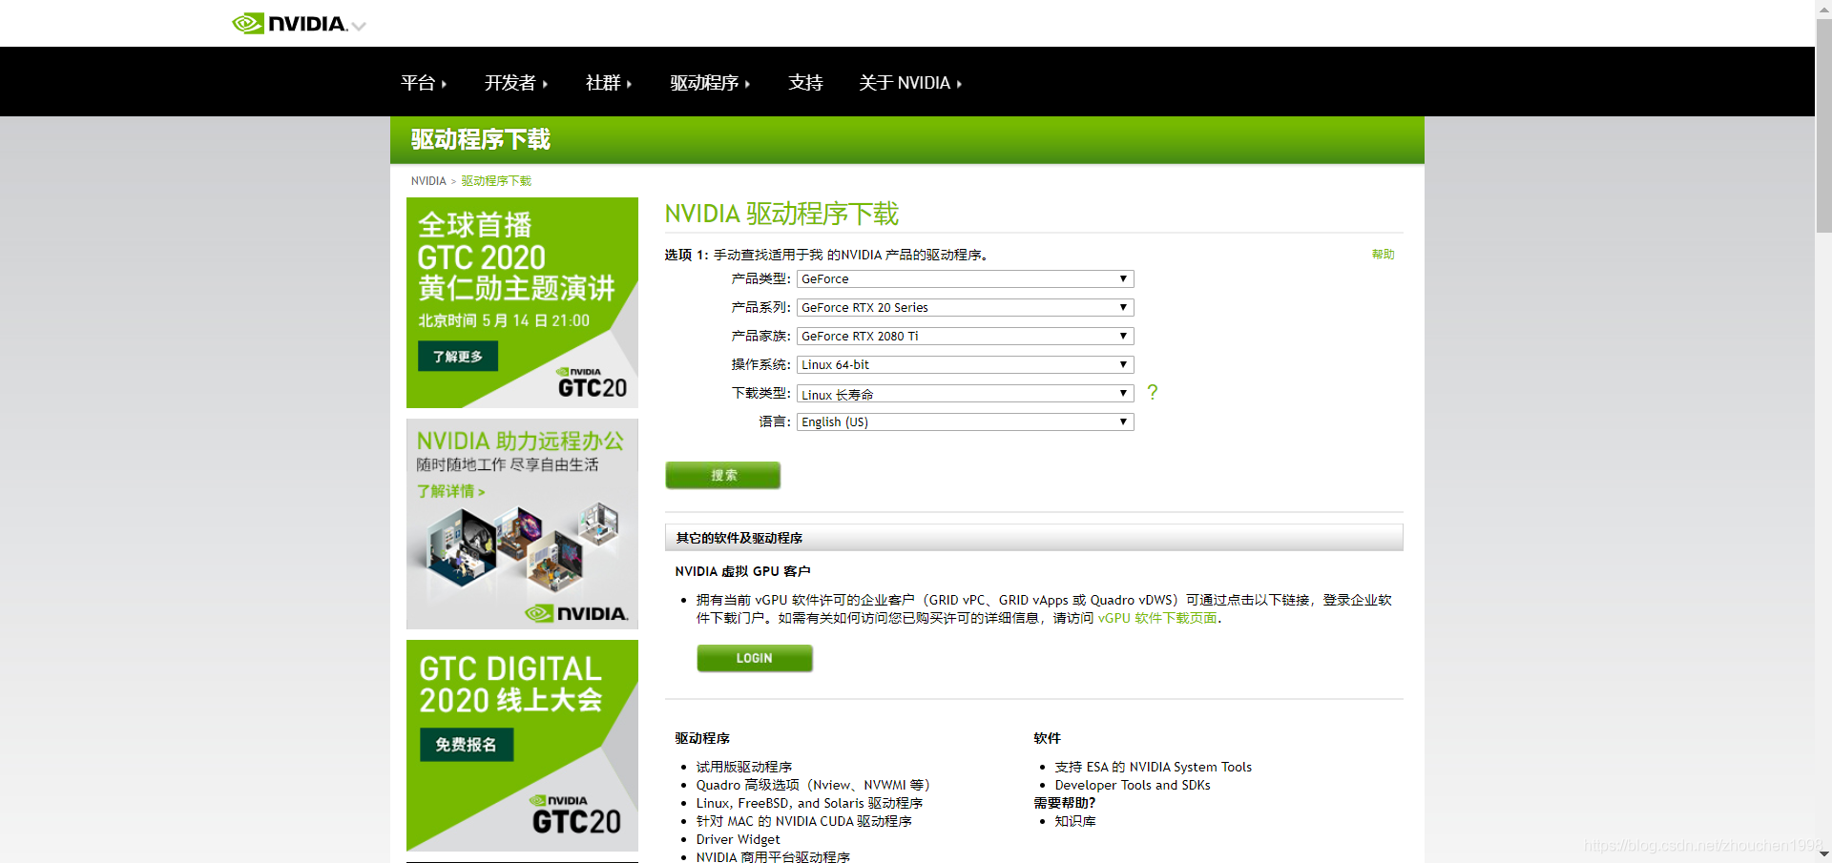Click 了解更多 on GTC 2020 banner
1832x863 pixels.
pos(458,357)
